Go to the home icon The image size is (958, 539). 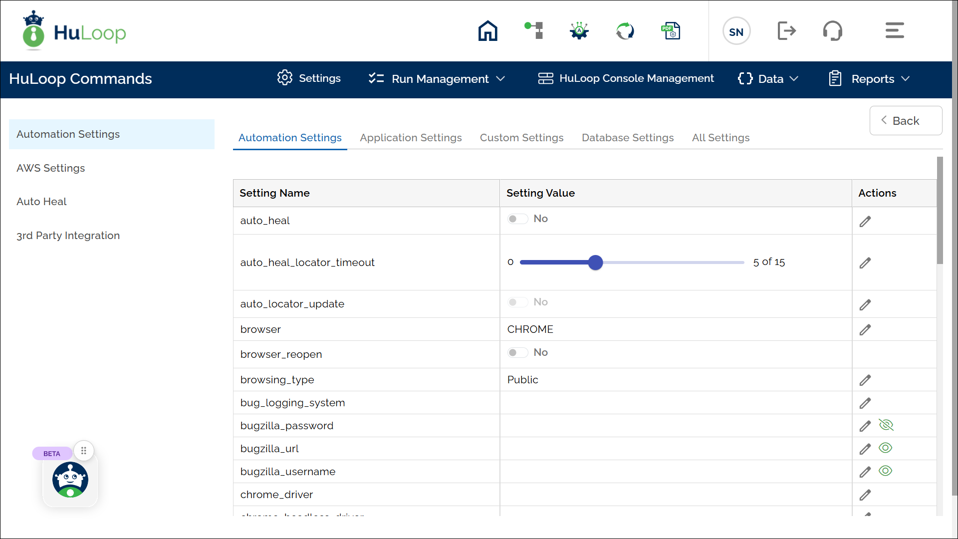point(487,31)
